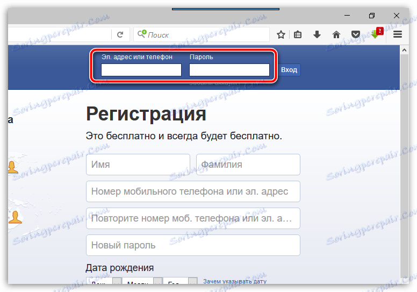The width and height of the screenshot is (417, 292).
Task: Bookmark this page with the star icon
Action: tap(281, 34)
